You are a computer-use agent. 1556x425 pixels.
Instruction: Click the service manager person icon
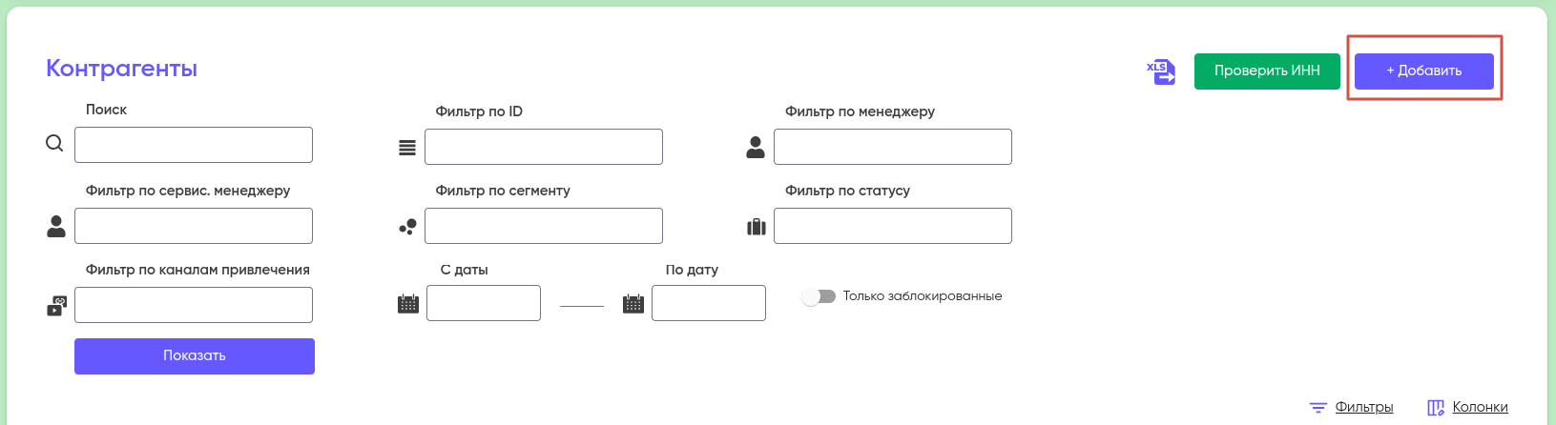pos(56,226)
